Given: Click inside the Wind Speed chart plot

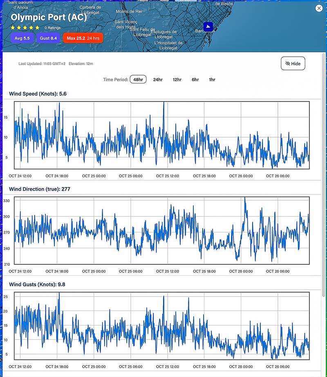Looking at the screenshot, I should tap(162, 135).
